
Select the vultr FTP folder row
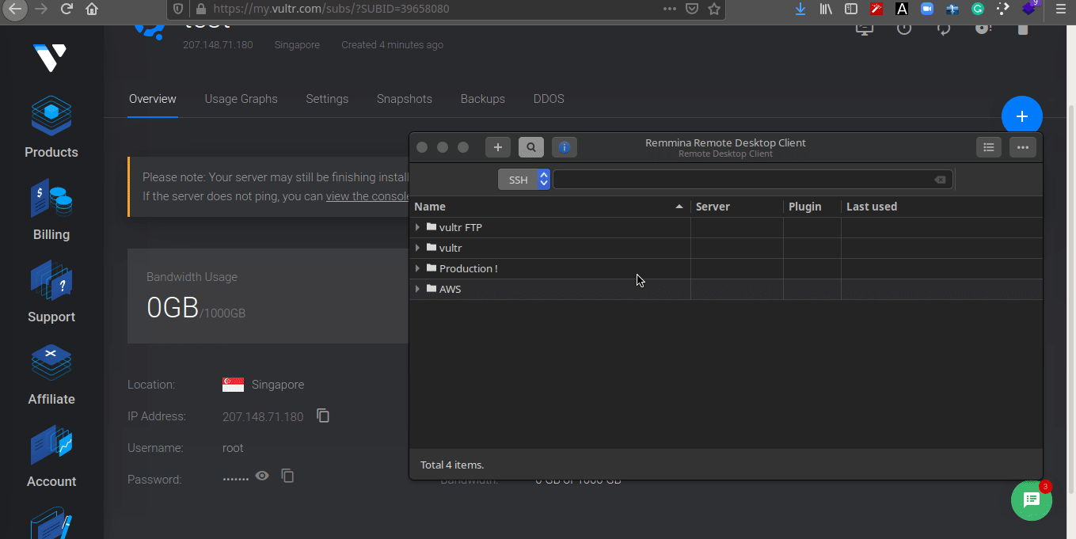click(726, 227)
